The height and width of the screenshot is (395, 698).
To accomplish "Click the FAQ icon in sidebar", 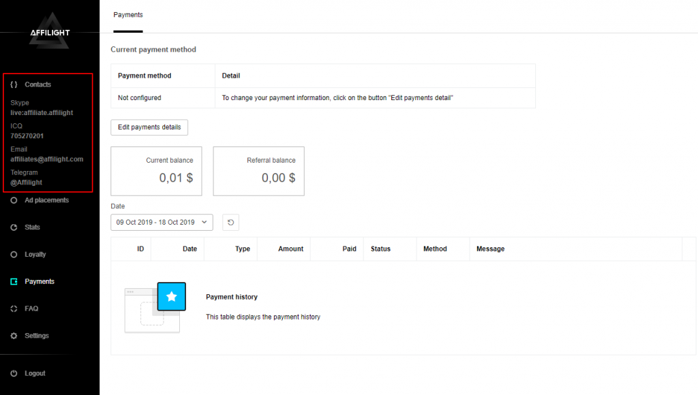I will (x=14, y=309).
